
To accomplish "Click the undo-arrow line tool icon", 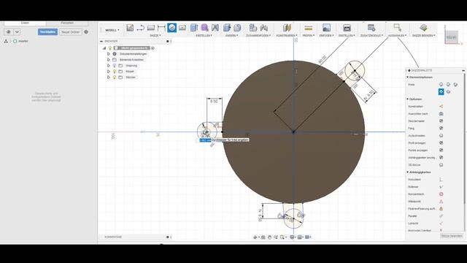I will [x=140, y=28].
